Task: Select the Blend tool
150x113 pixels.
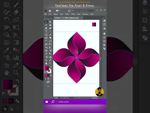Action: (50, 54)
